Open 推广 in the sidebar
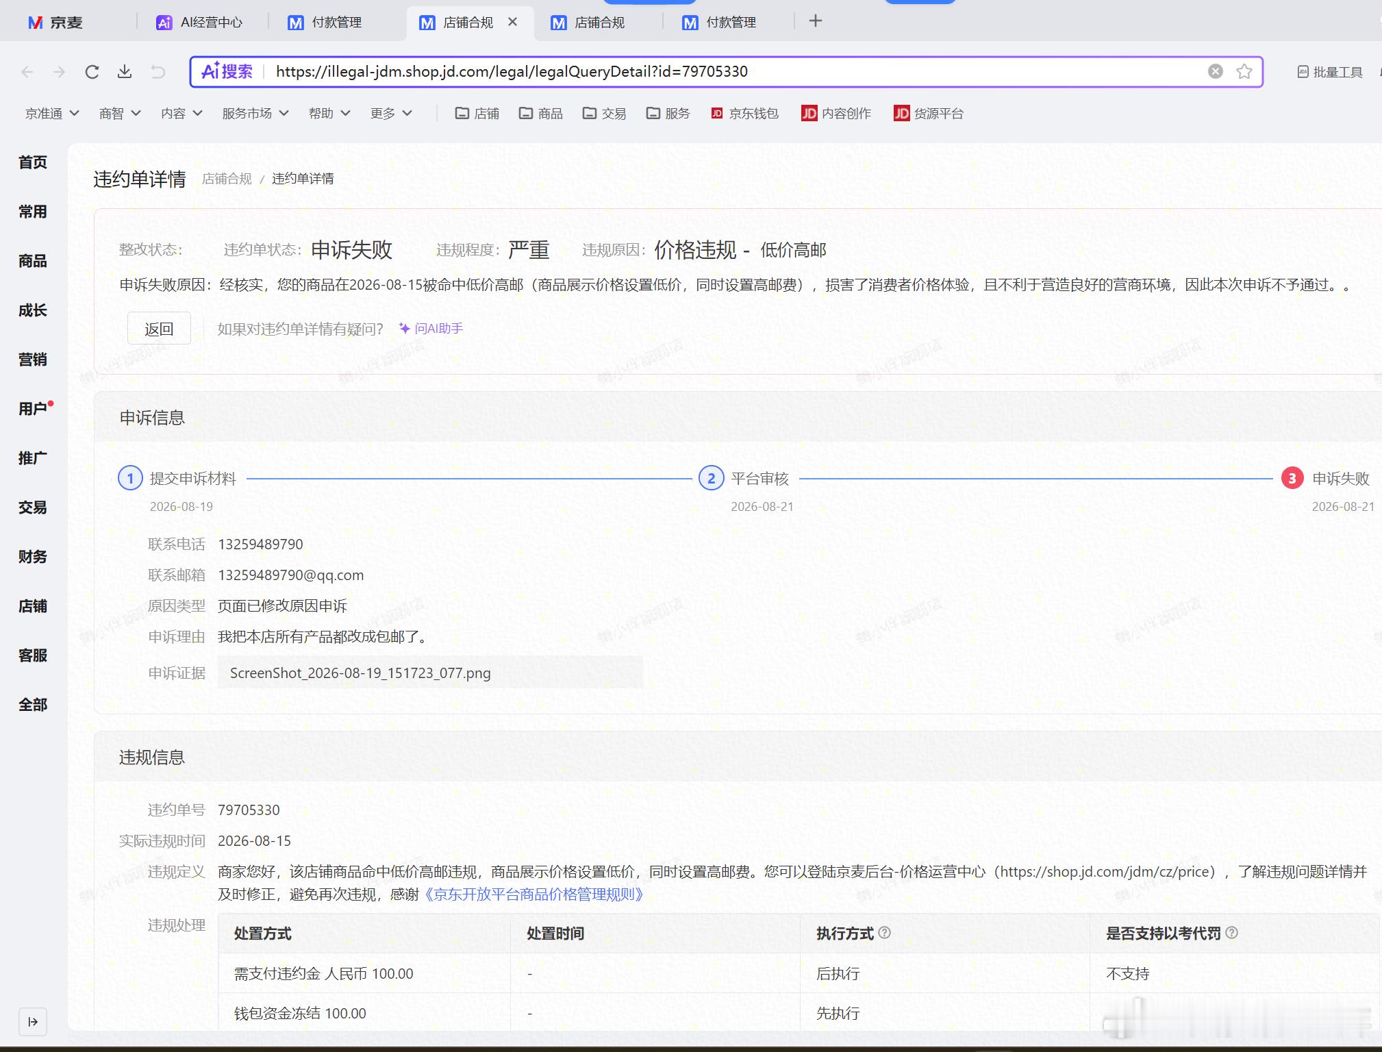 pos(33,458)
